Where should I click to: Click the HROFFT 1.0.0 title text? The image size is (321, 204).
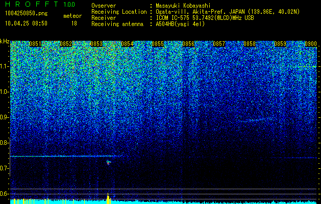[40, 4]
